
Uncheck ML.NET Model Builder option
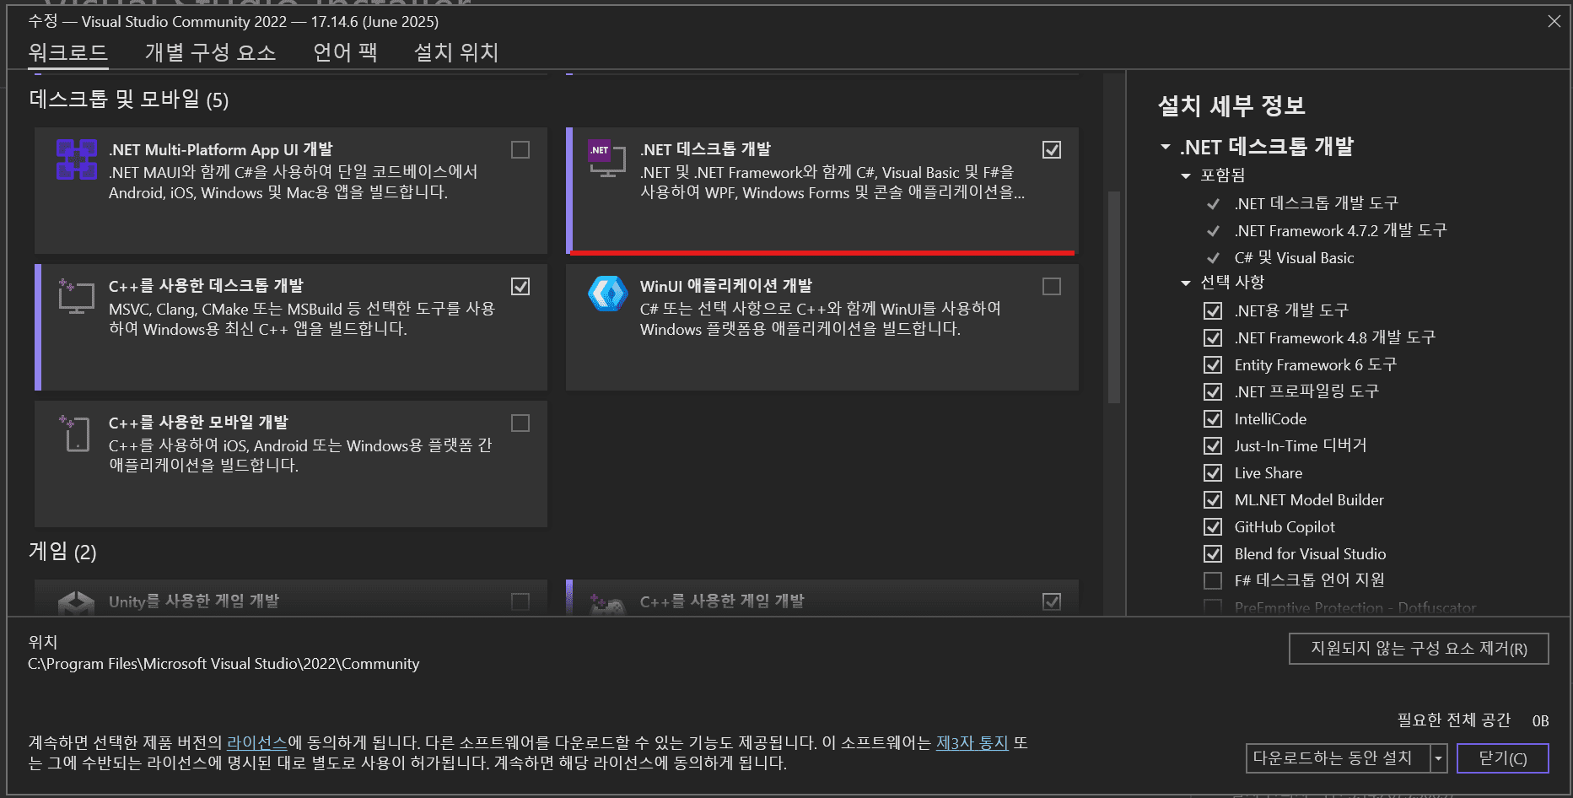(x=1213, y=499)
